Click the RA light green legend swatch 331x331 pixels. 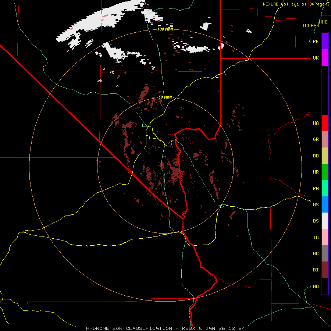(x=325, y=188)
